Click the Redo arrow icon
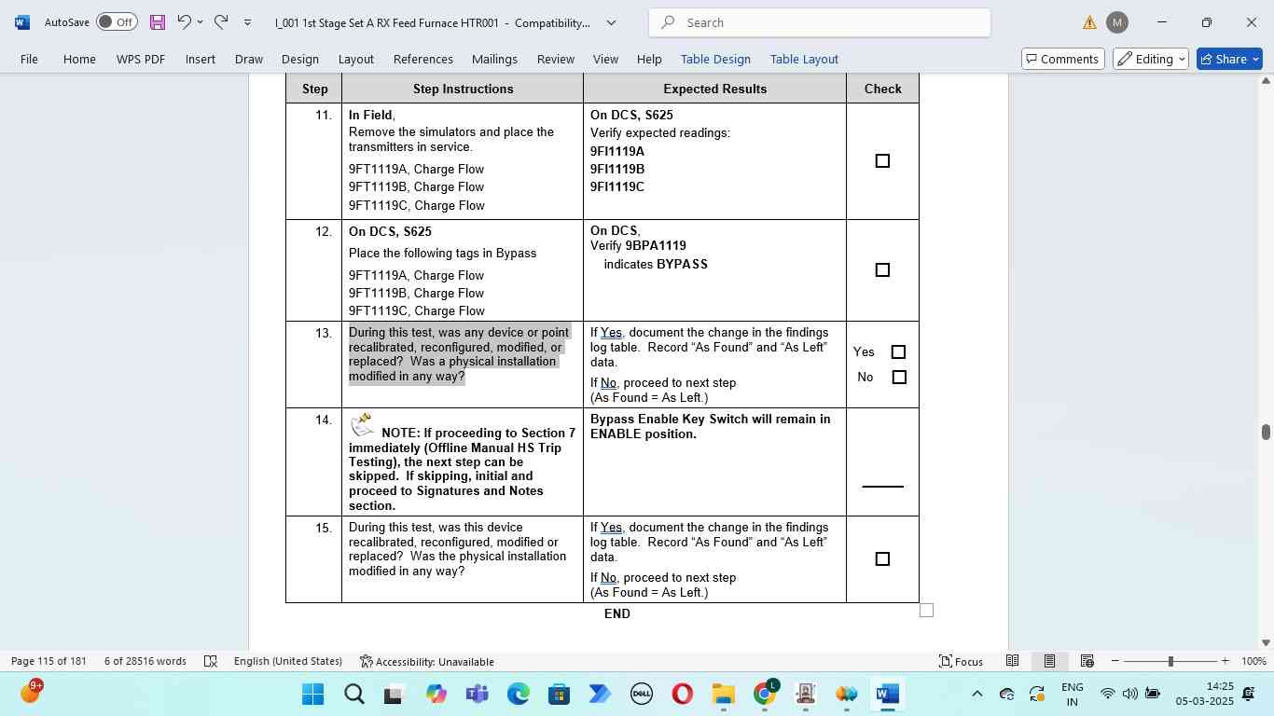The image size is (1274, 716). (221, 22)
